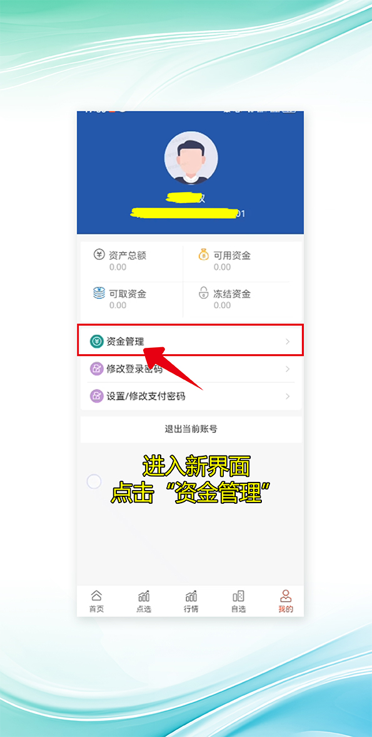Switch to the 点选 tab
The width and height of the screenshot is (372, 737).
coord(144,602)
